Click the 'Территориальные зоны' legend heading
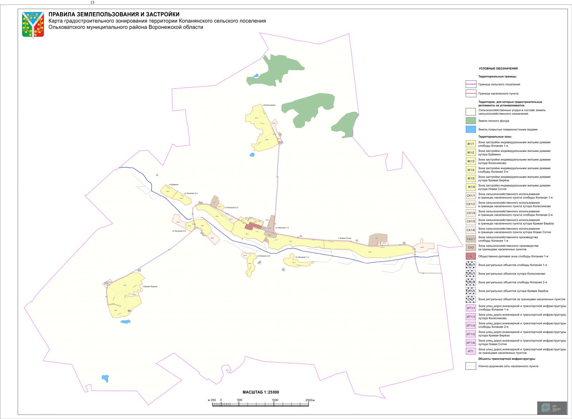This screenshot has height=419, width=572. 495,137
